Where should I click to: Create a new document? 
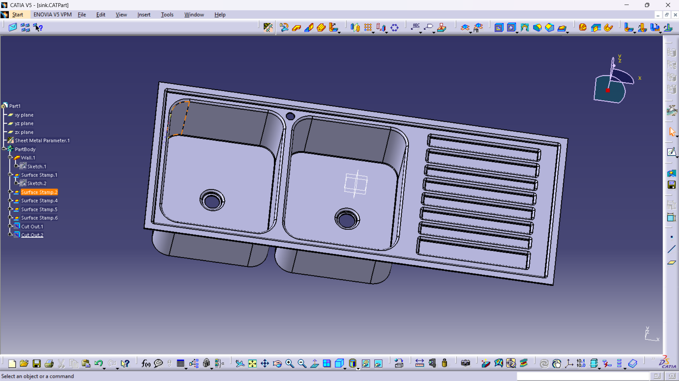[12, 363]
